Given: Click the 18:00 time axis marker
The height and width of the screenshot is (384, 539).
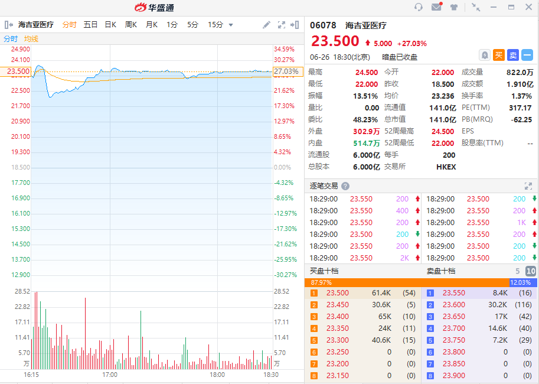Looking at the screenshot, I should [x=217, y=375].
